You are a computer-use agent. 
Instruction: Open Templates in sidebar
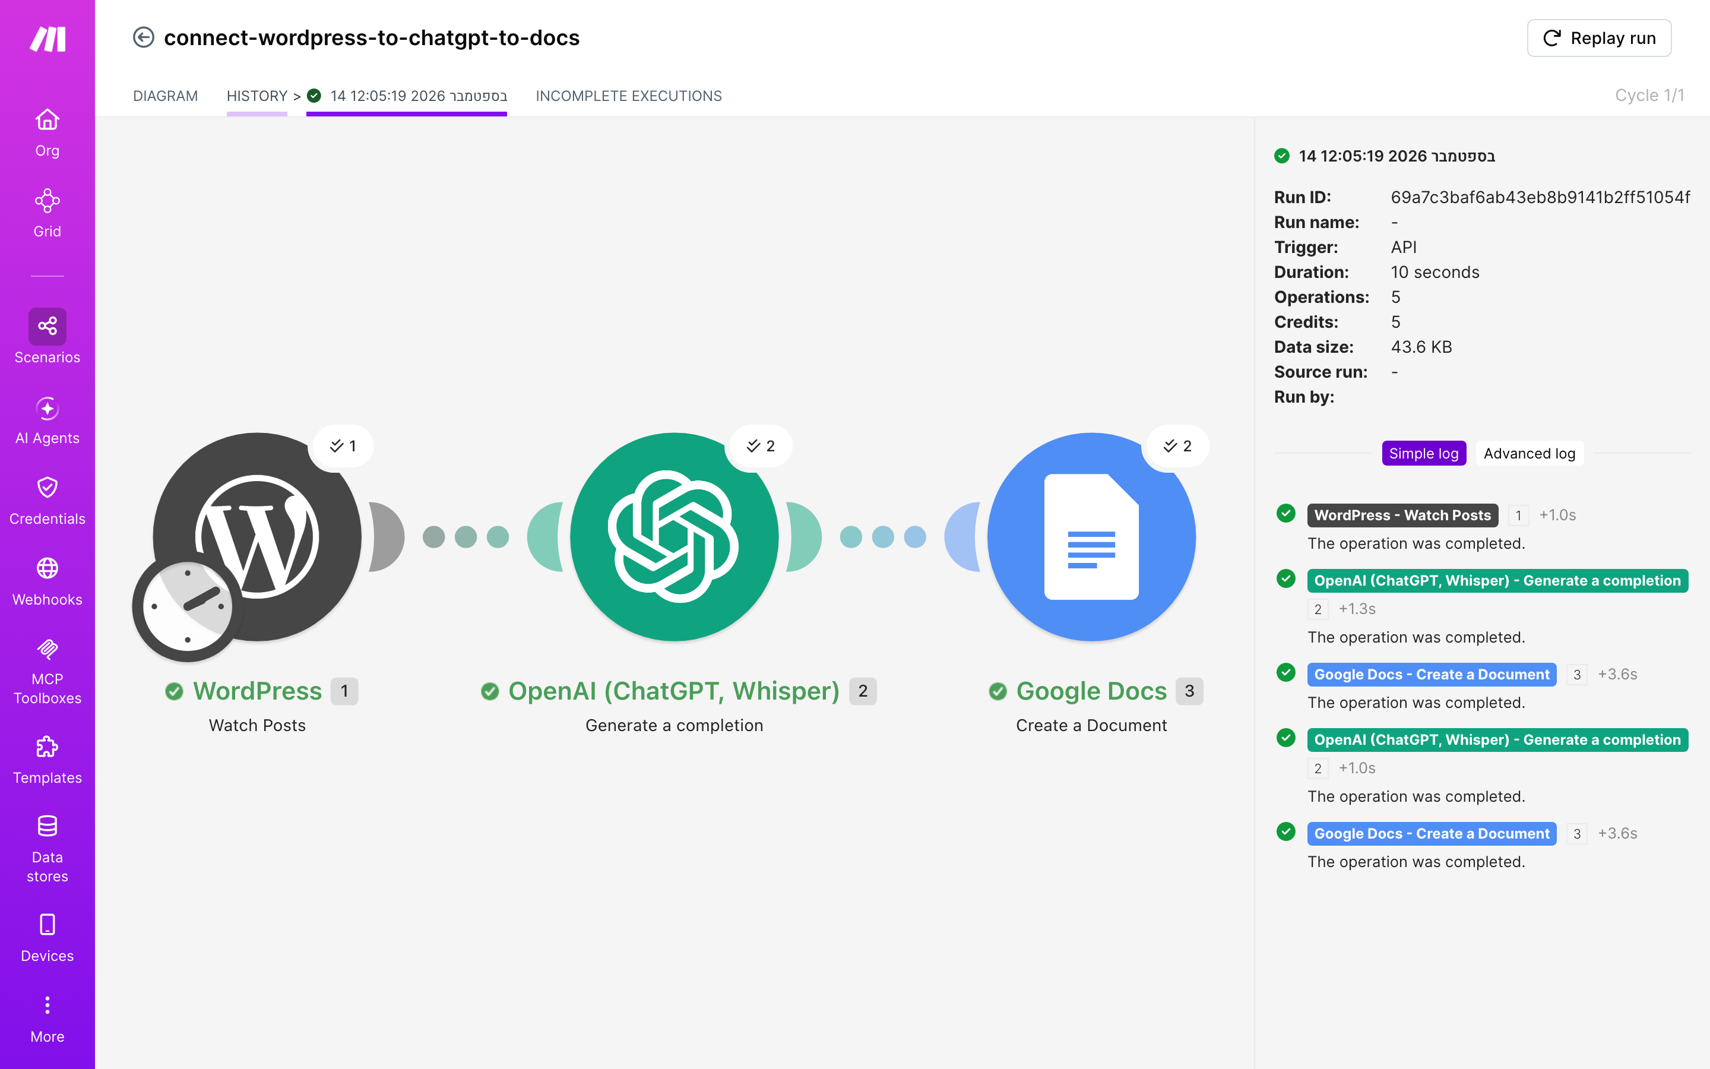point(47,760)
